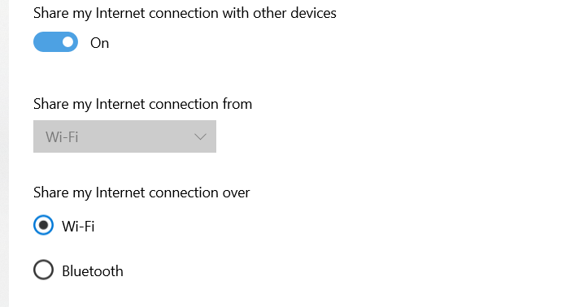Click the white knob of the sharing switch
The height and width of the screenshot is (307, 570).
click(67, 42)
